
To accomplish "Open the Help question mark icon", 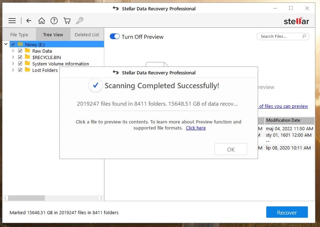I will pos(54,21).
